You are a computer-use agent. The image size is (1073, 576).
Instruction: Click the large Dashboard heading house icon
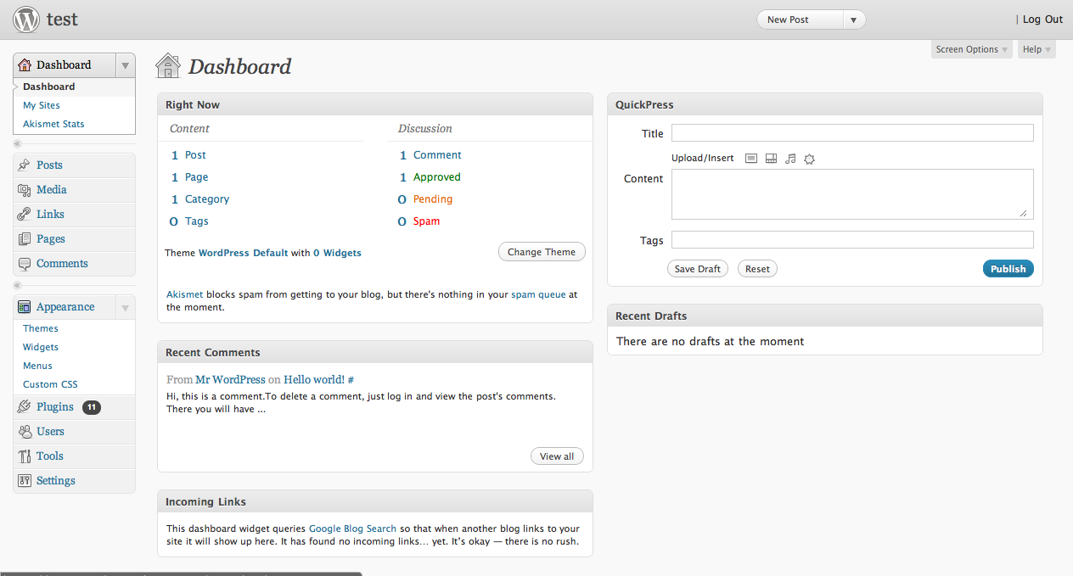pos(168,65)
